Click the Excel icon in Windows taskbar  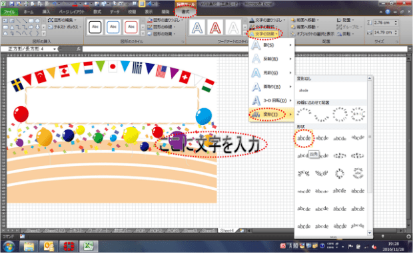(x=89, y=246)
